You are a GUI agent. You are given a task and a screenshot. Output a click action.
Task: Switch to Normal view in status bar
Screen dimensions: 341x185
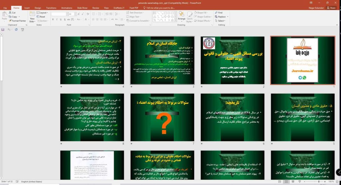point(280,182)
